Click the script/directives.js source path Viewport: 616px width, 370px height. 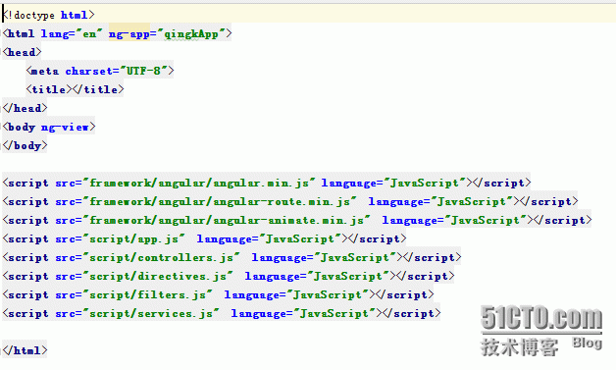[x=158, y=277]
